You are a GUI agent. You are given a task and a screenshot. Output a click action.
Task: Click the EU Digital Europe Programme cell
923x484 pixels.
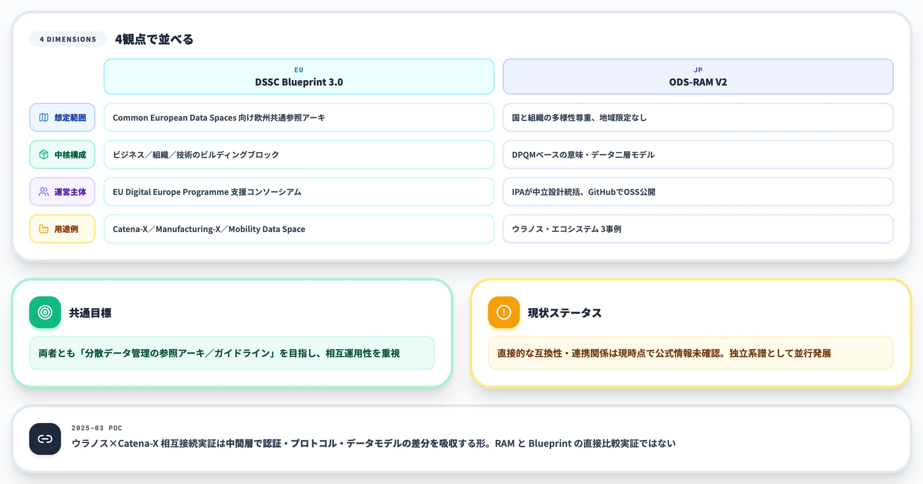[299, 192]
